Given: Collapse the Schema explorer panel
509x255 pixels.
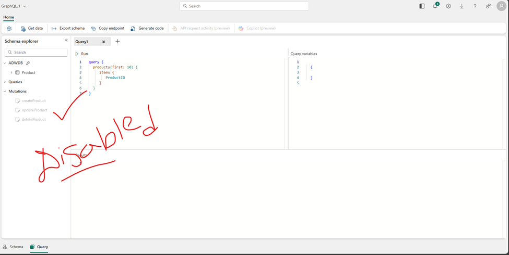Looking at the screenshot, I should (66, 41).
